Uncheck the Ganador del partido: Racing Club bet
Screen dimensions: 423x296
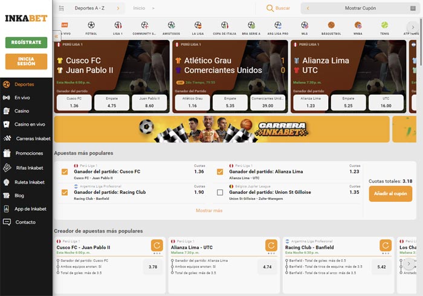[x=65, y=193]
